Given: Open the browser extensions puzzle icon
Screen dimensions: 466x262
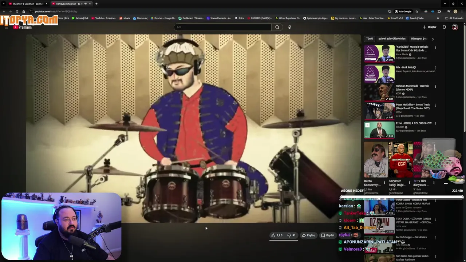Looking at the screenshot, I should pyautogui.click(x=439, y=11).
